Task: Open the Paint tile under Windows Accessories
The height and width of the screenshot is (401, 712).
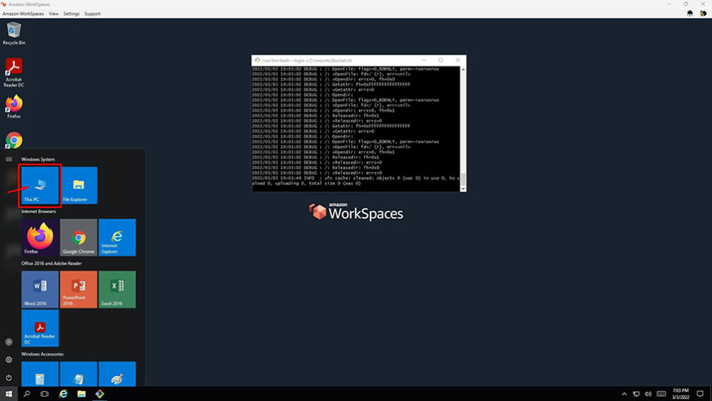Action: pos(117,374)
